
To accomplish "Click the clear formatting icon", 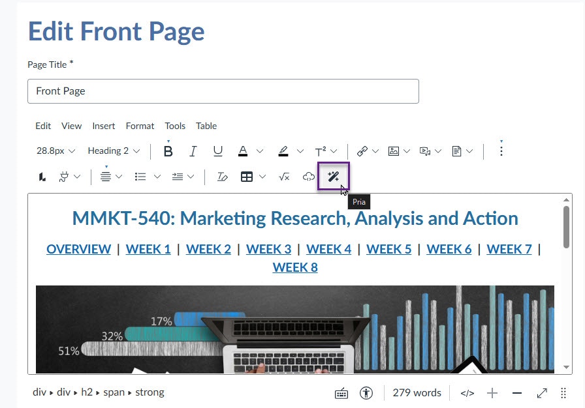I will [223, 177].
